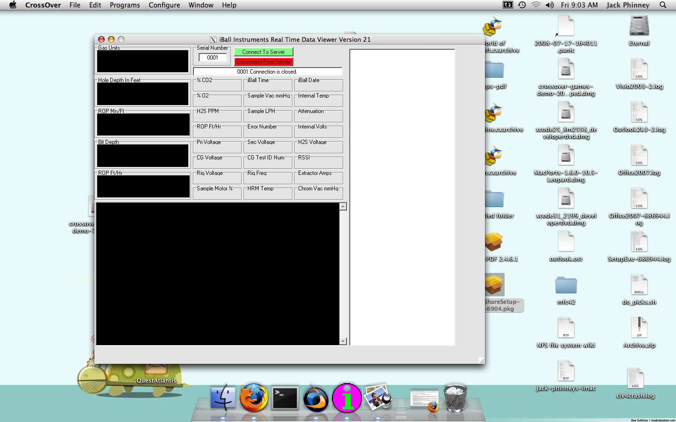Open the Configure menu
This screenshot has height=422, width=676.
pos(164,5)
